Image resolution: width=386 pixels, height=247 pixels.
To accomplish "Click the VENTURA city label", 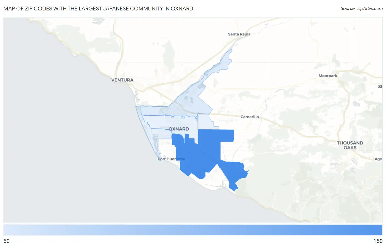I will tap(122, 80).
